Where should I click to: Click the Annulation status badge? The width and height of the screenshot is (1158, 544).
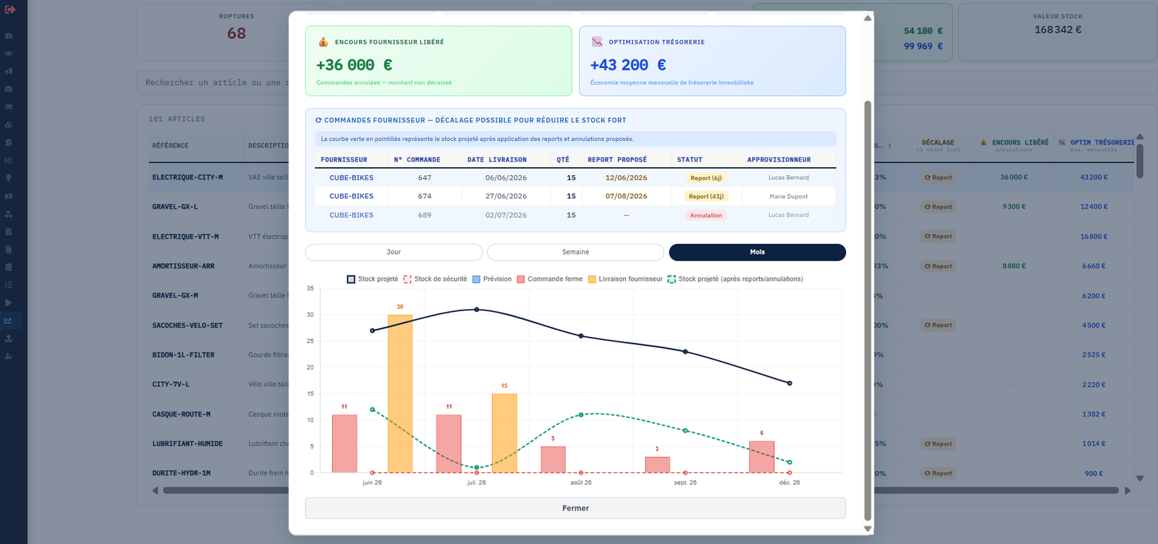(706, 216)
